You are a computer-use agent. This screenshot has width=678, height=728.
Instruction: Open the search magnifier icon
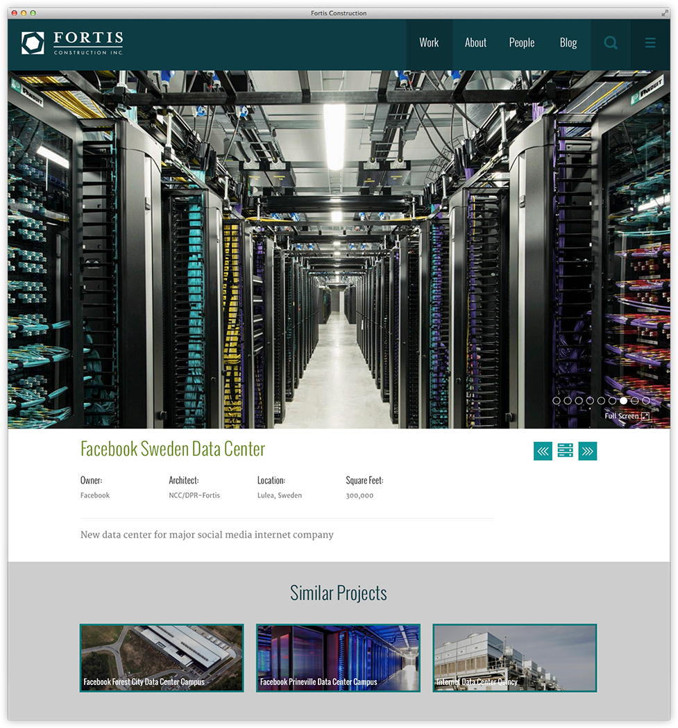tap(611, 43)
